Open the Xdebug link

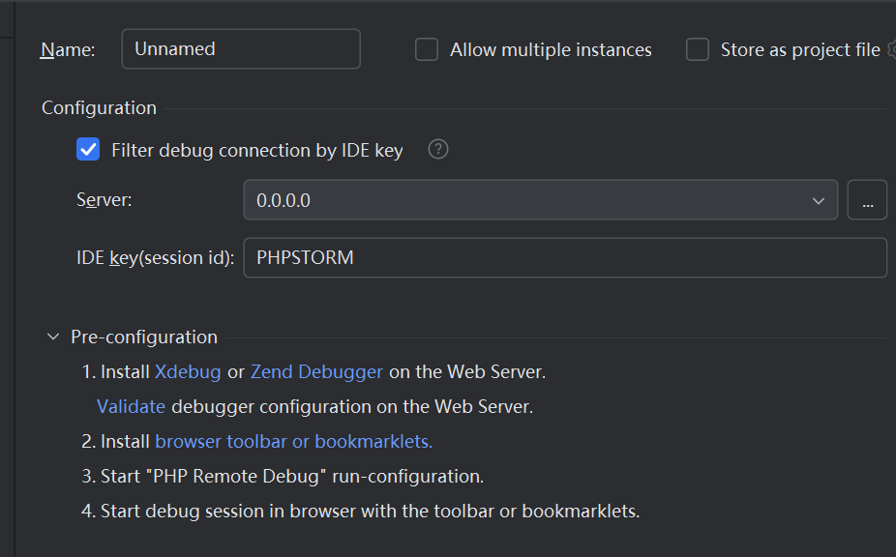click(188, 372)
